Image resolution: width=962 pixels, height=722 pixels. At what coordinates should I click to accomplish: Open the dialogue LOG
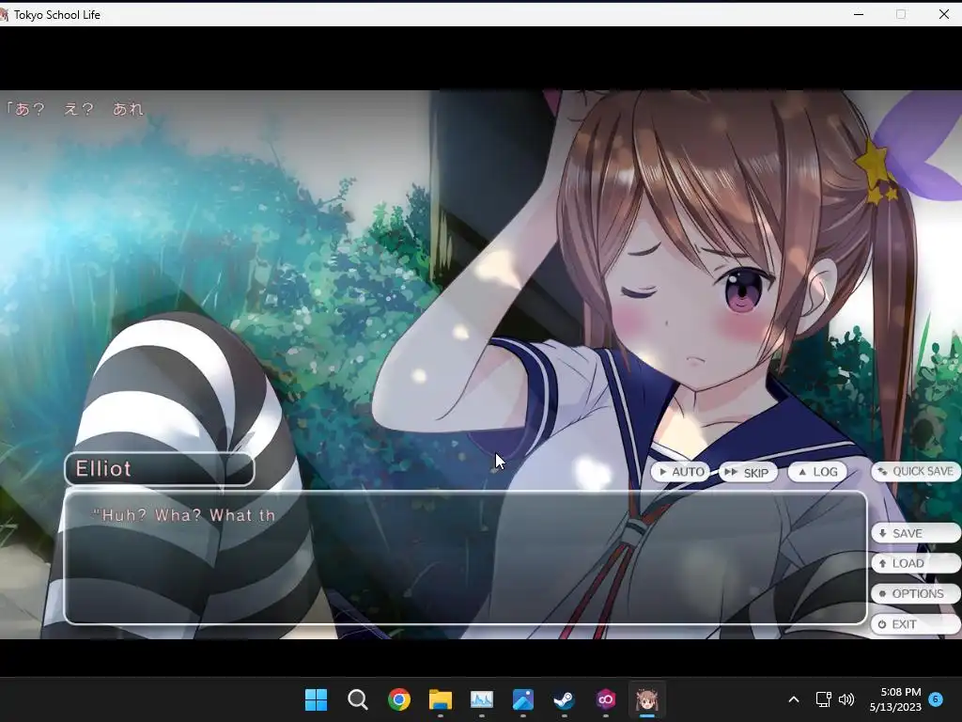pos(818,472)
